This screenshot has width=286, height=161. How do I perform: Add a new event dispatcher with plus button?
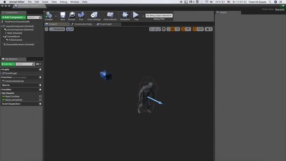click(x=40, y=104)
